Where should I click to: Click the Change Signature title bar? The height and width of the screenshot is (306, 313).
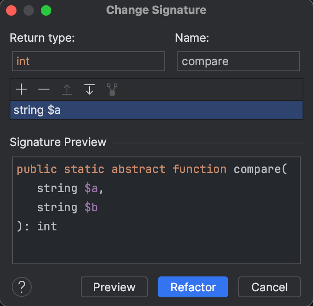click(x=156, y=10)
